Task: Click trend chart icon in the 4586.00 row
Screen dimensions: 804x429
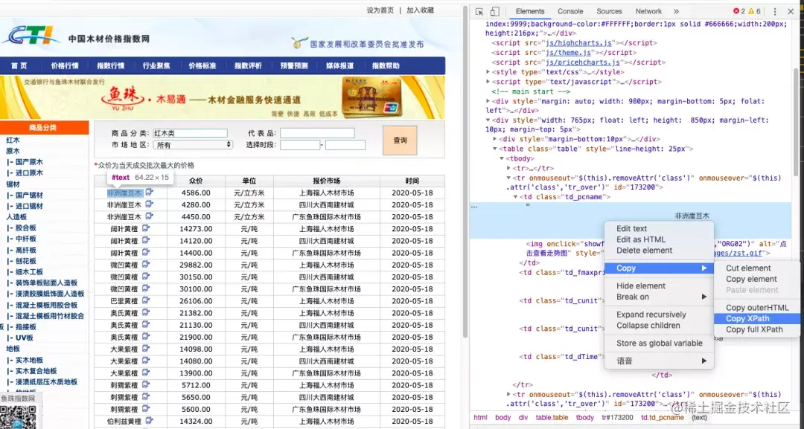Action: (x=149, y=192)
